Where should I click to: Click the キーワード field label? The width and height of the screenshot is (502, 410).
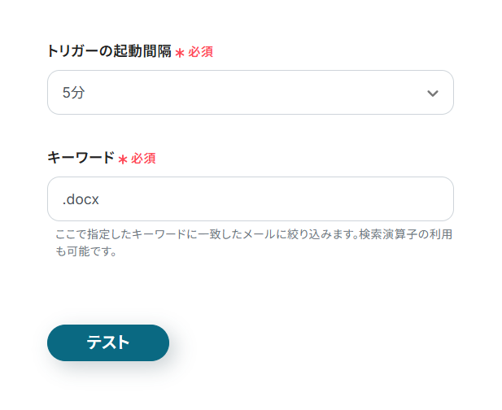coord(81,158)
